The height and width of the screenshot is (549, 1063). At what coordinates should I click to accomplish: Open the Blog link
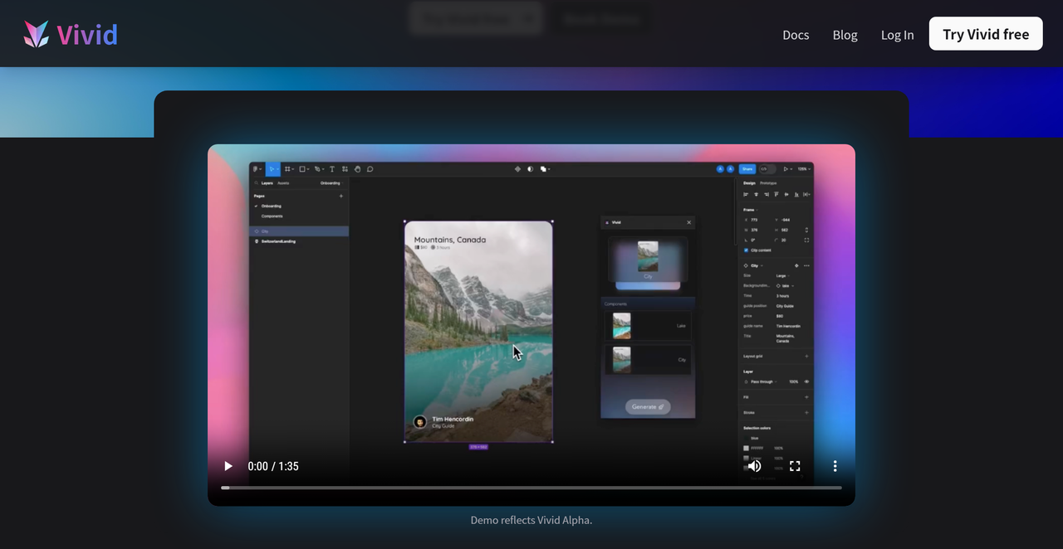[x=845, y=35]
